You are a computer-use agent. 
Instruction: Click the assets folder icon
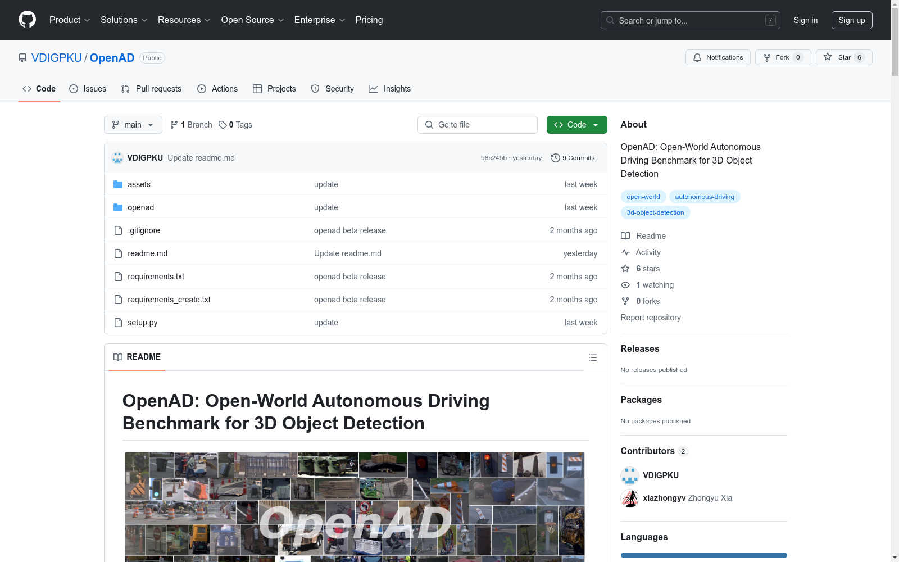pos(118,184)
